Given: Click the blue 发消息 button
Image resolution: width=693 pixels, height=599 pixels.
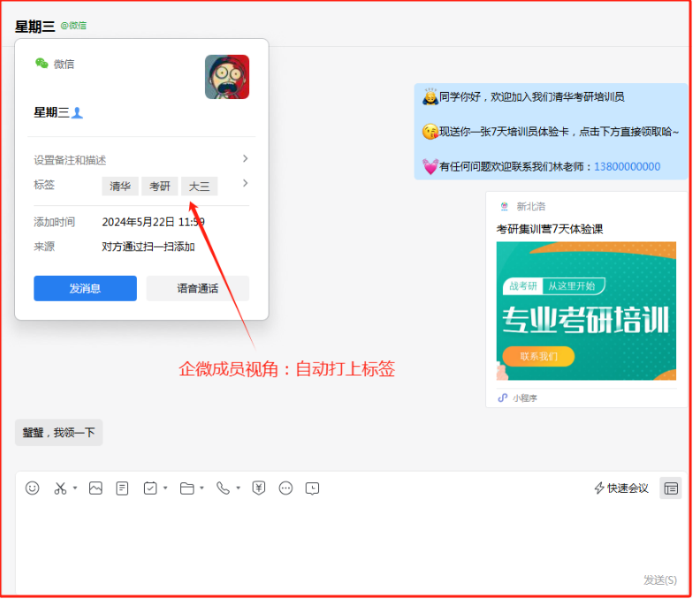Looking at the screenshot, I should click(85, 288).
